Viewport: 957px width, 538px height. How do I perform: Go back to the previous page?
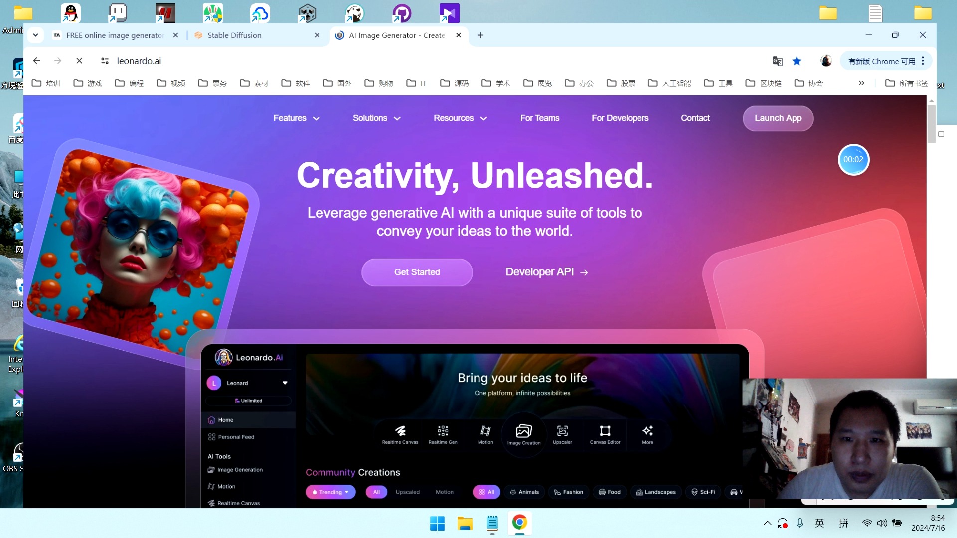tap(36, 61)
